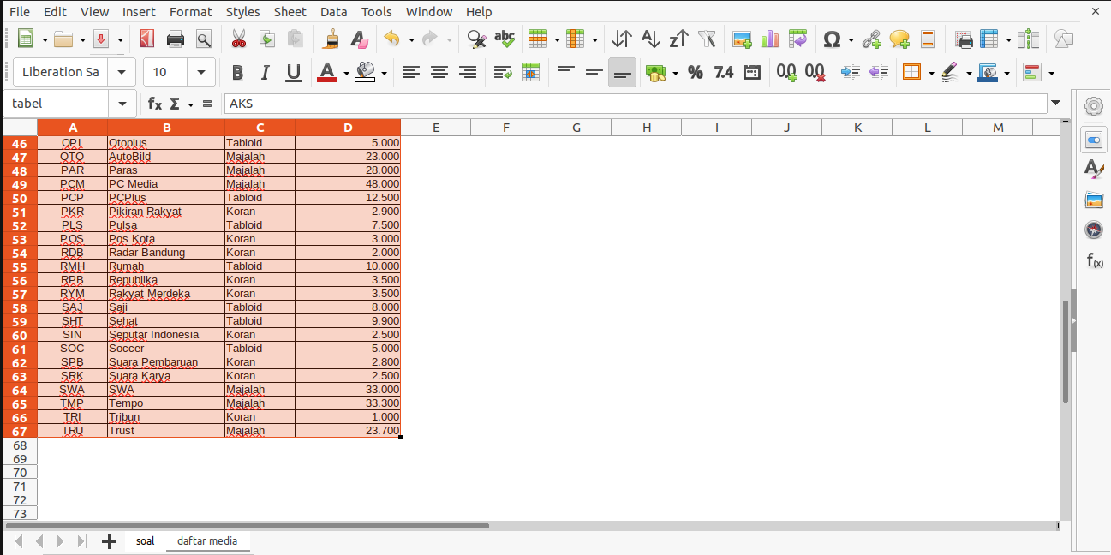Apply the red font color
The image size is (1111, 555).
[x=326, y=73]
